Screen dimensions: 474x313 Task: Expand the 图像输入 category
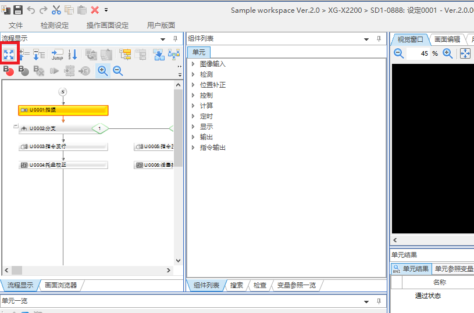tap(193, 64)
